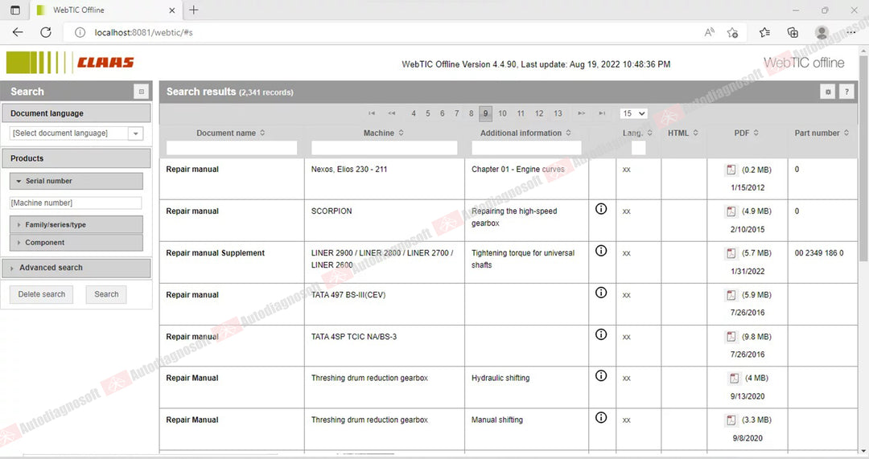Open PDF icon for LINER 2900 supplement

point(731,253)
